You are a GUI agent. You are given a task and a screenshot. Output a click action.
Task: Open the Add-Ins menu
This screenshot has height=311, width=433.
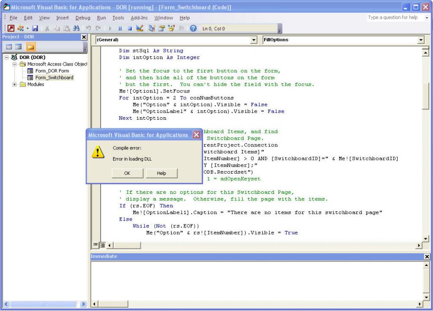[139, 18]
